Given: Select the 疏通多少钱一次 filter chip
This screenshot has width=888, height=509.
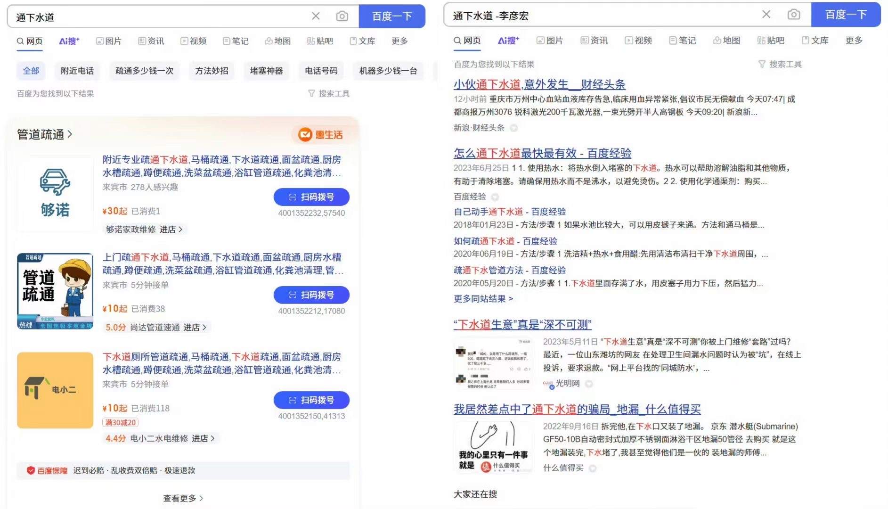Looking at the screenshot, I should pos(145,71).
